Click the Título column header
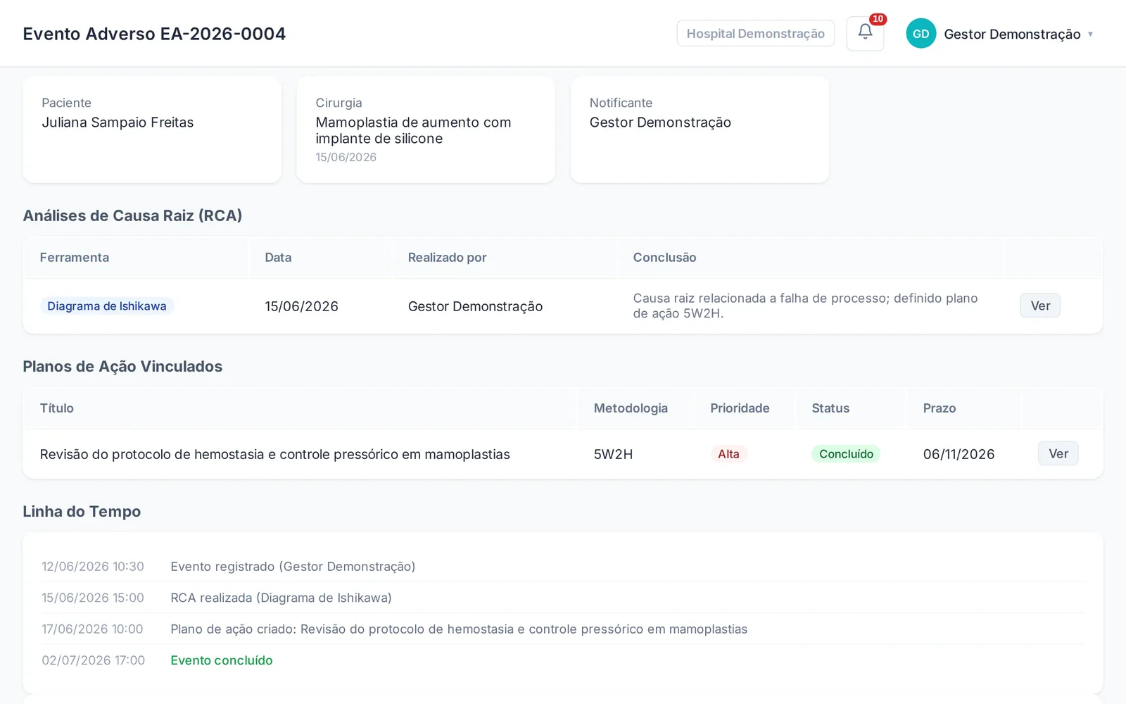The image size is (1126, 704). pyautogui.click(x=57, y=408)
